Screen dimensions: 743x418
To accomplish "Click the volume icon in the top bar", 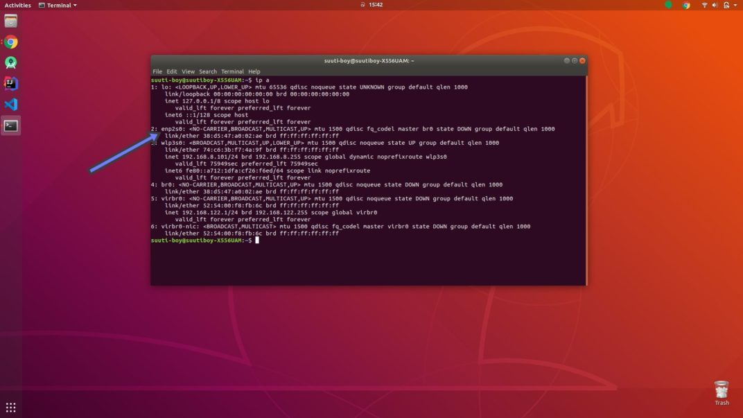I will (x=715, y=5).
